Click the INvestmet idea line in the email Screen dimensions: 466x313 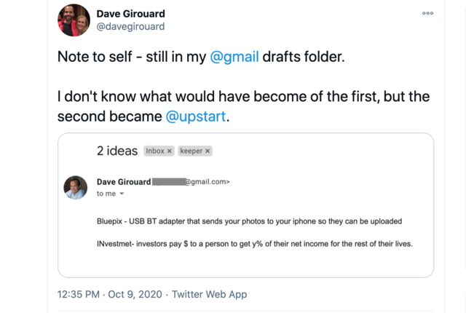coord(255,243)
